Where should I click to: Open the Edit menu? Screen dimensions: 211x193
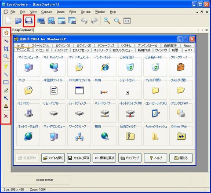[x=23, y=12]
